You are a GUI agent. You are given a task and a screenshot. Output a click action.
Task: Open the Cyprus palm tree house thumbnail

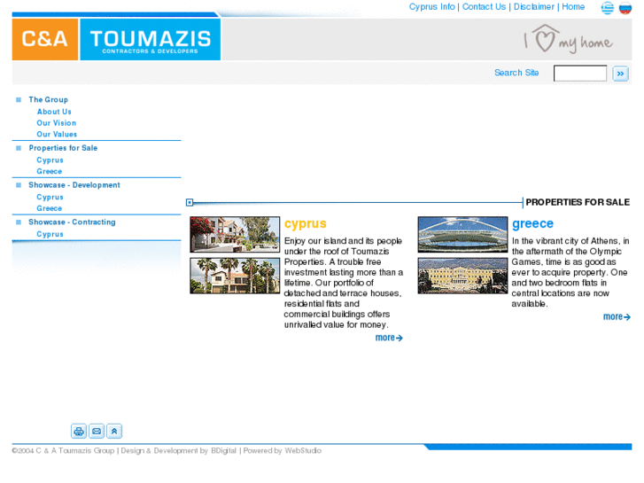coord(235,276)
